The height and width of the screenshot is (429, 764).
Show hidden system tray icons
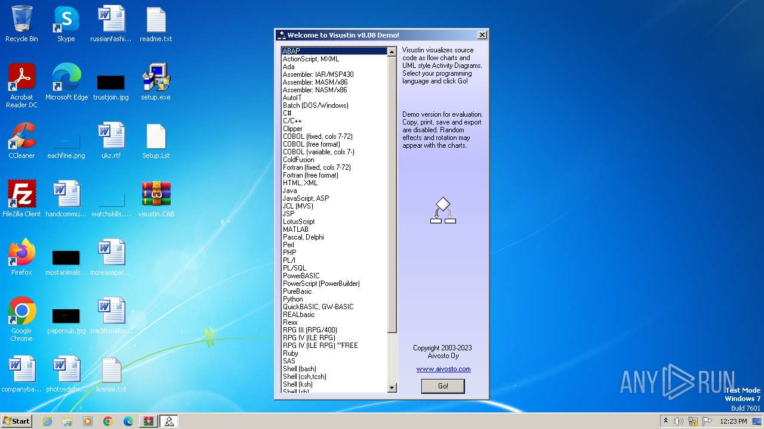point(666,421)
